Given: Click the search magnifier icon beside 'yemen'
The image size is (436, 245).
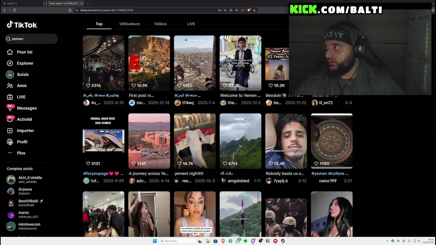Looking at the screenshot, I should pos(8,39).
